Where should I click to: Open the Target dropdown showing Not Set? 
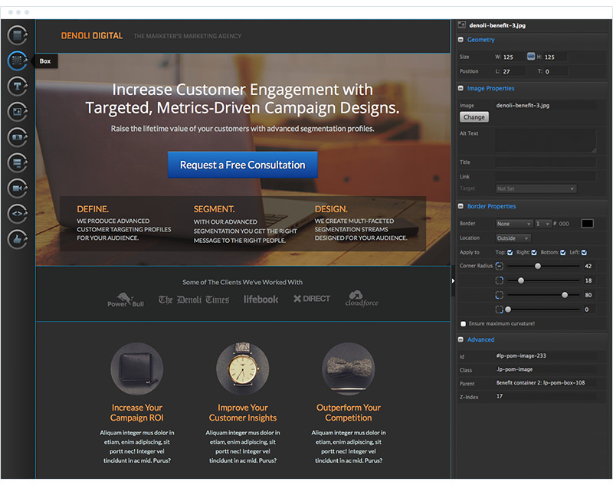(x=536, y=188)
